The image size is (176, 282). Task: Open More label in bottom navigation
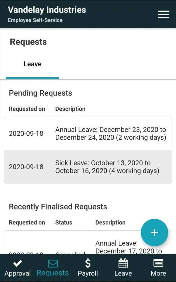pos(158,273)
